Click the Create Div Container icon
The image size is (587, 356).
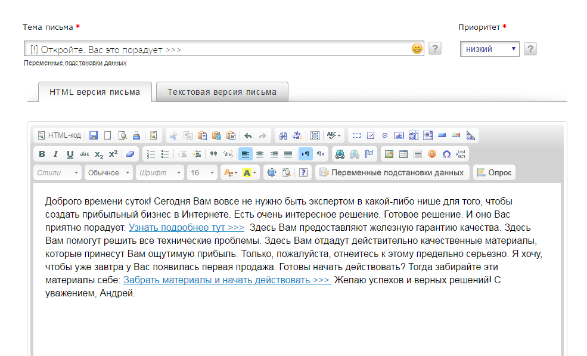[x=228, y=154]
